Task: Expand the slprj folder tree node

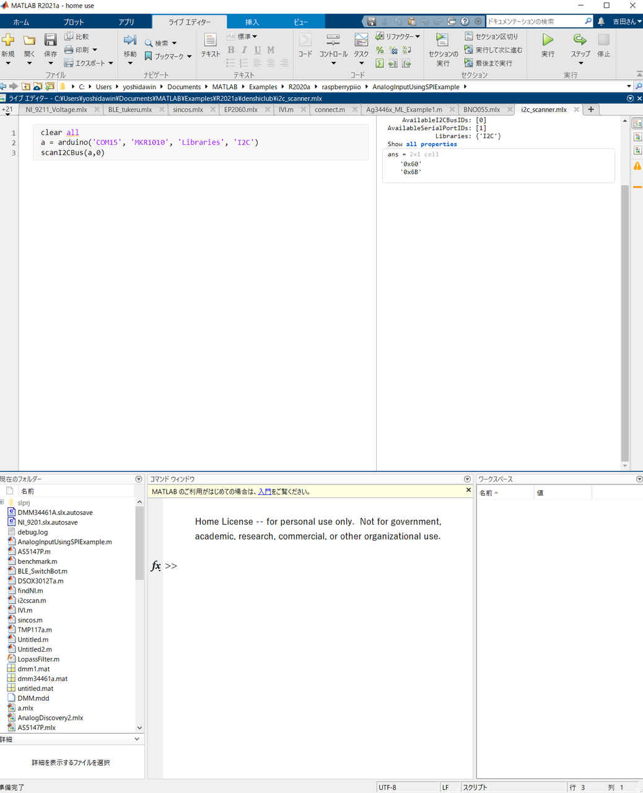Action: coord(2,502)
